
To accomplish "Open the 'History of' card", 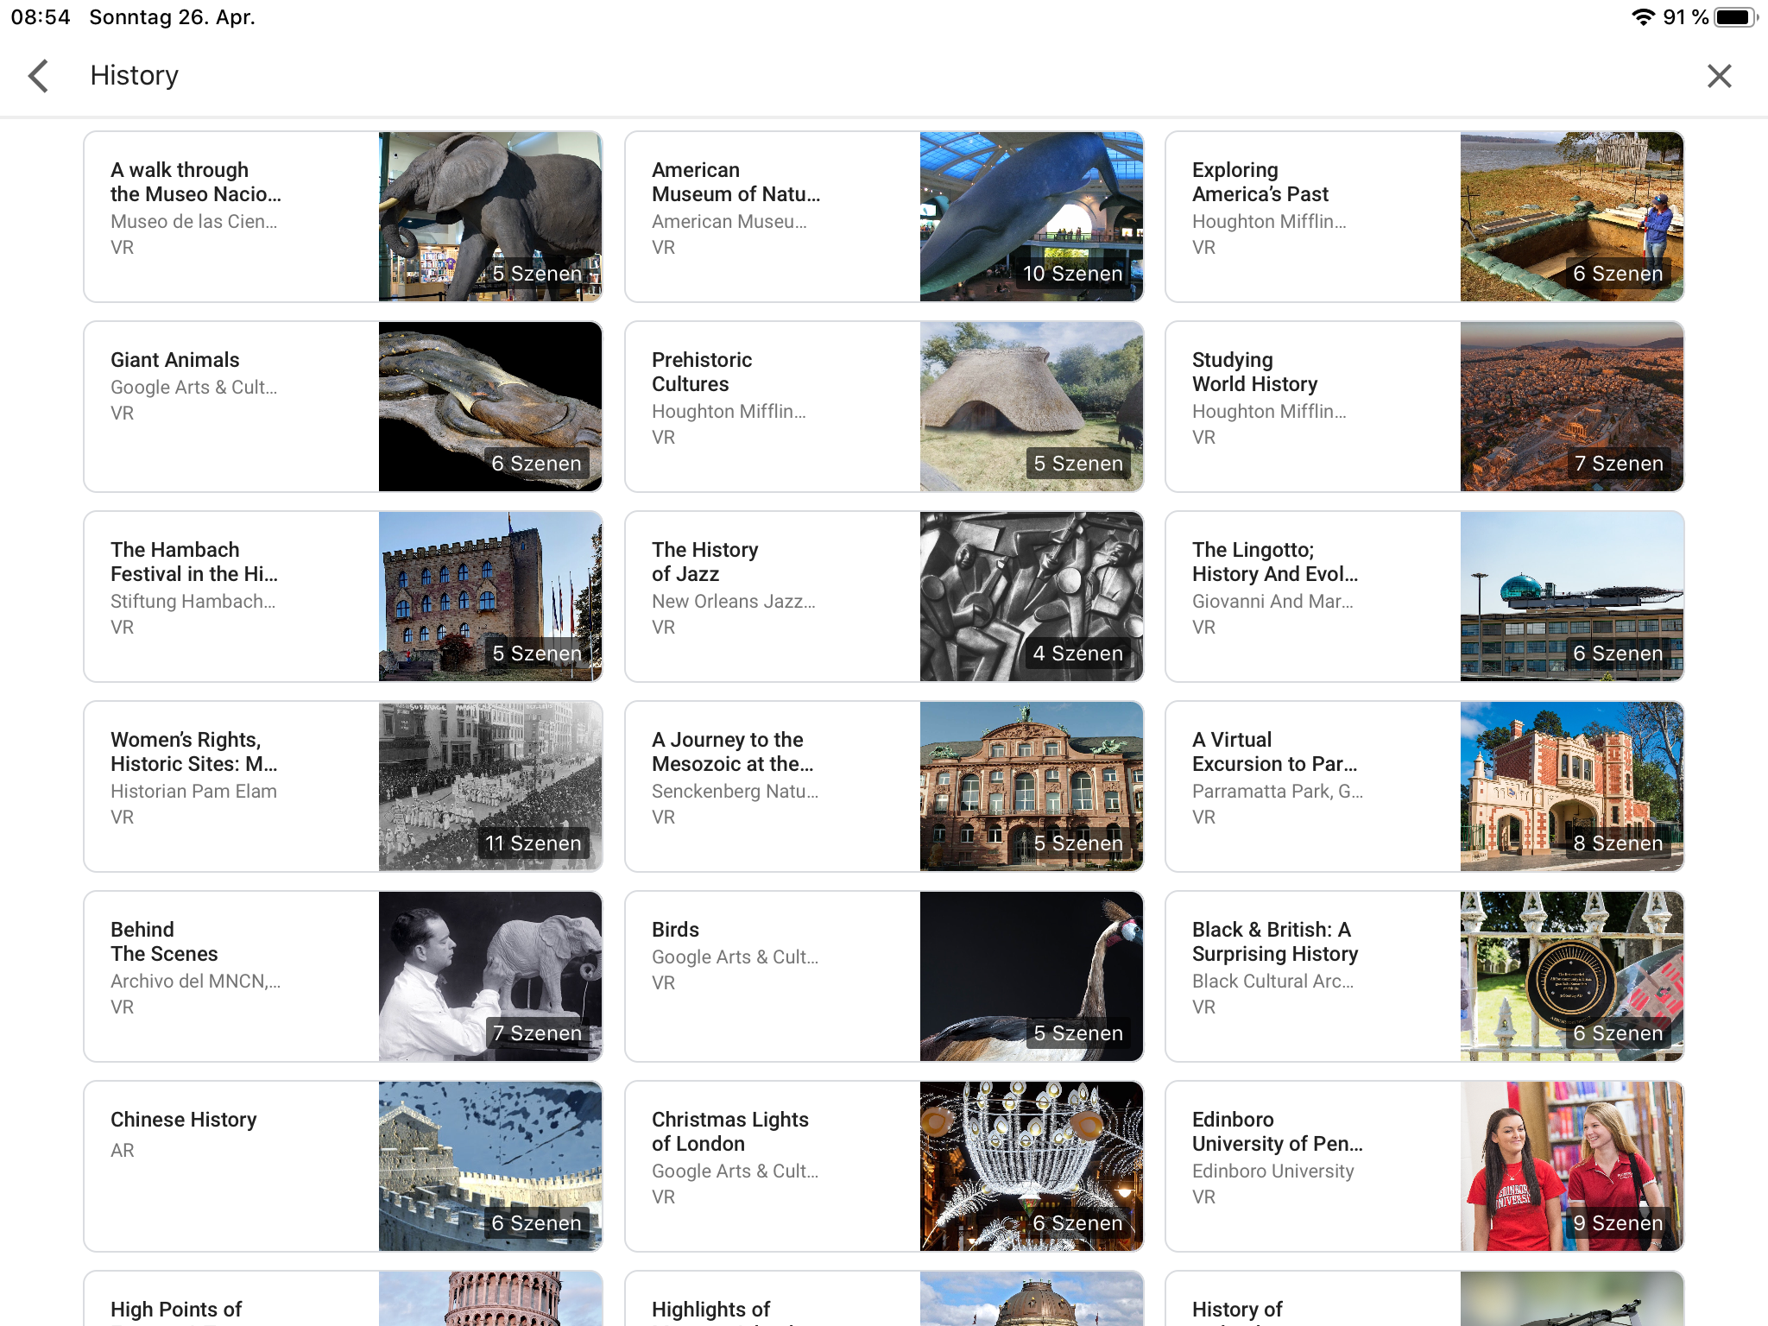I will 1424,1298.
